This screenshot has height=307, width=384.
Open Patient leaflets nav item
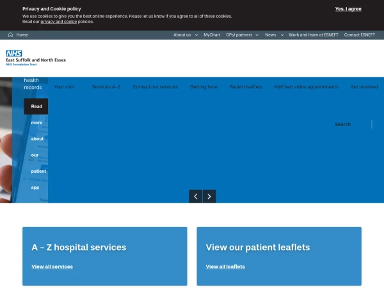(246, 87)
